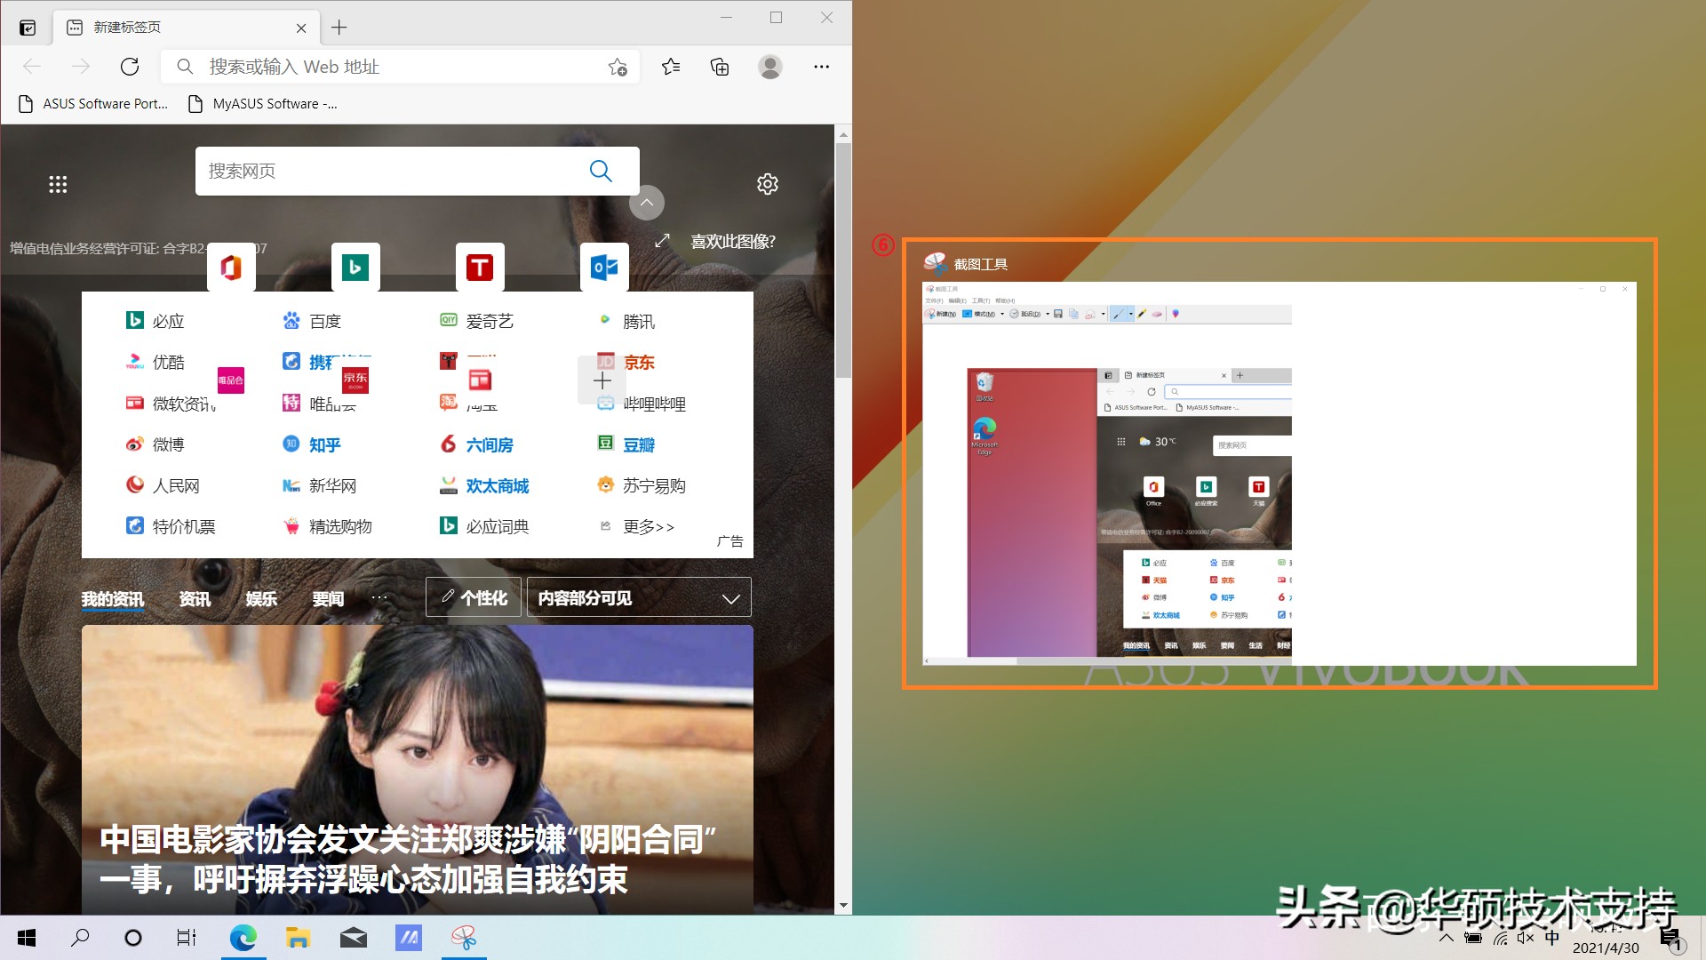This screenshot has height=960, width=1706.
Task: Open the 编辑 menu in Snipping Tool
Action: pos(957,300)
